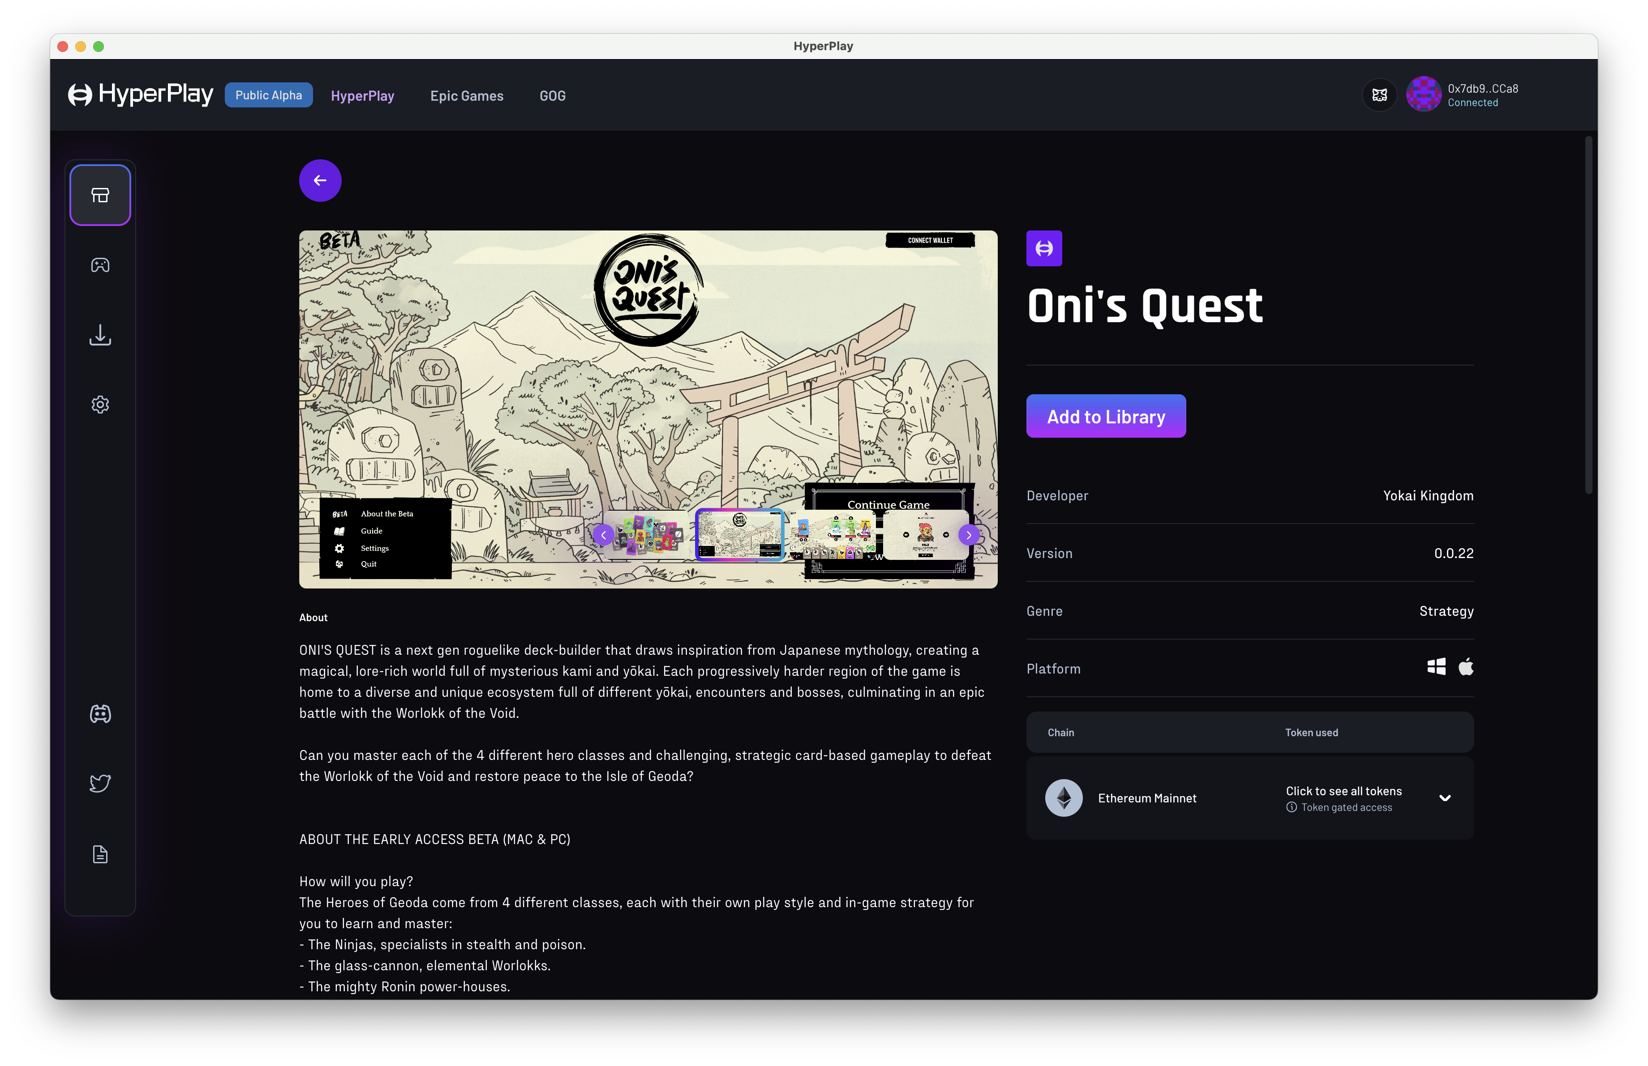This screenshot has width=1648, height=1066.
Task: Open the Discord sidebar icon
Action: (x=100, y=714)
